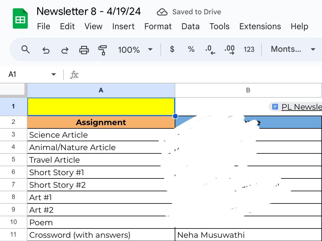This screenshot has width=322, height=241.
Task: Open the Edit menu
Action: pos(67,27)
